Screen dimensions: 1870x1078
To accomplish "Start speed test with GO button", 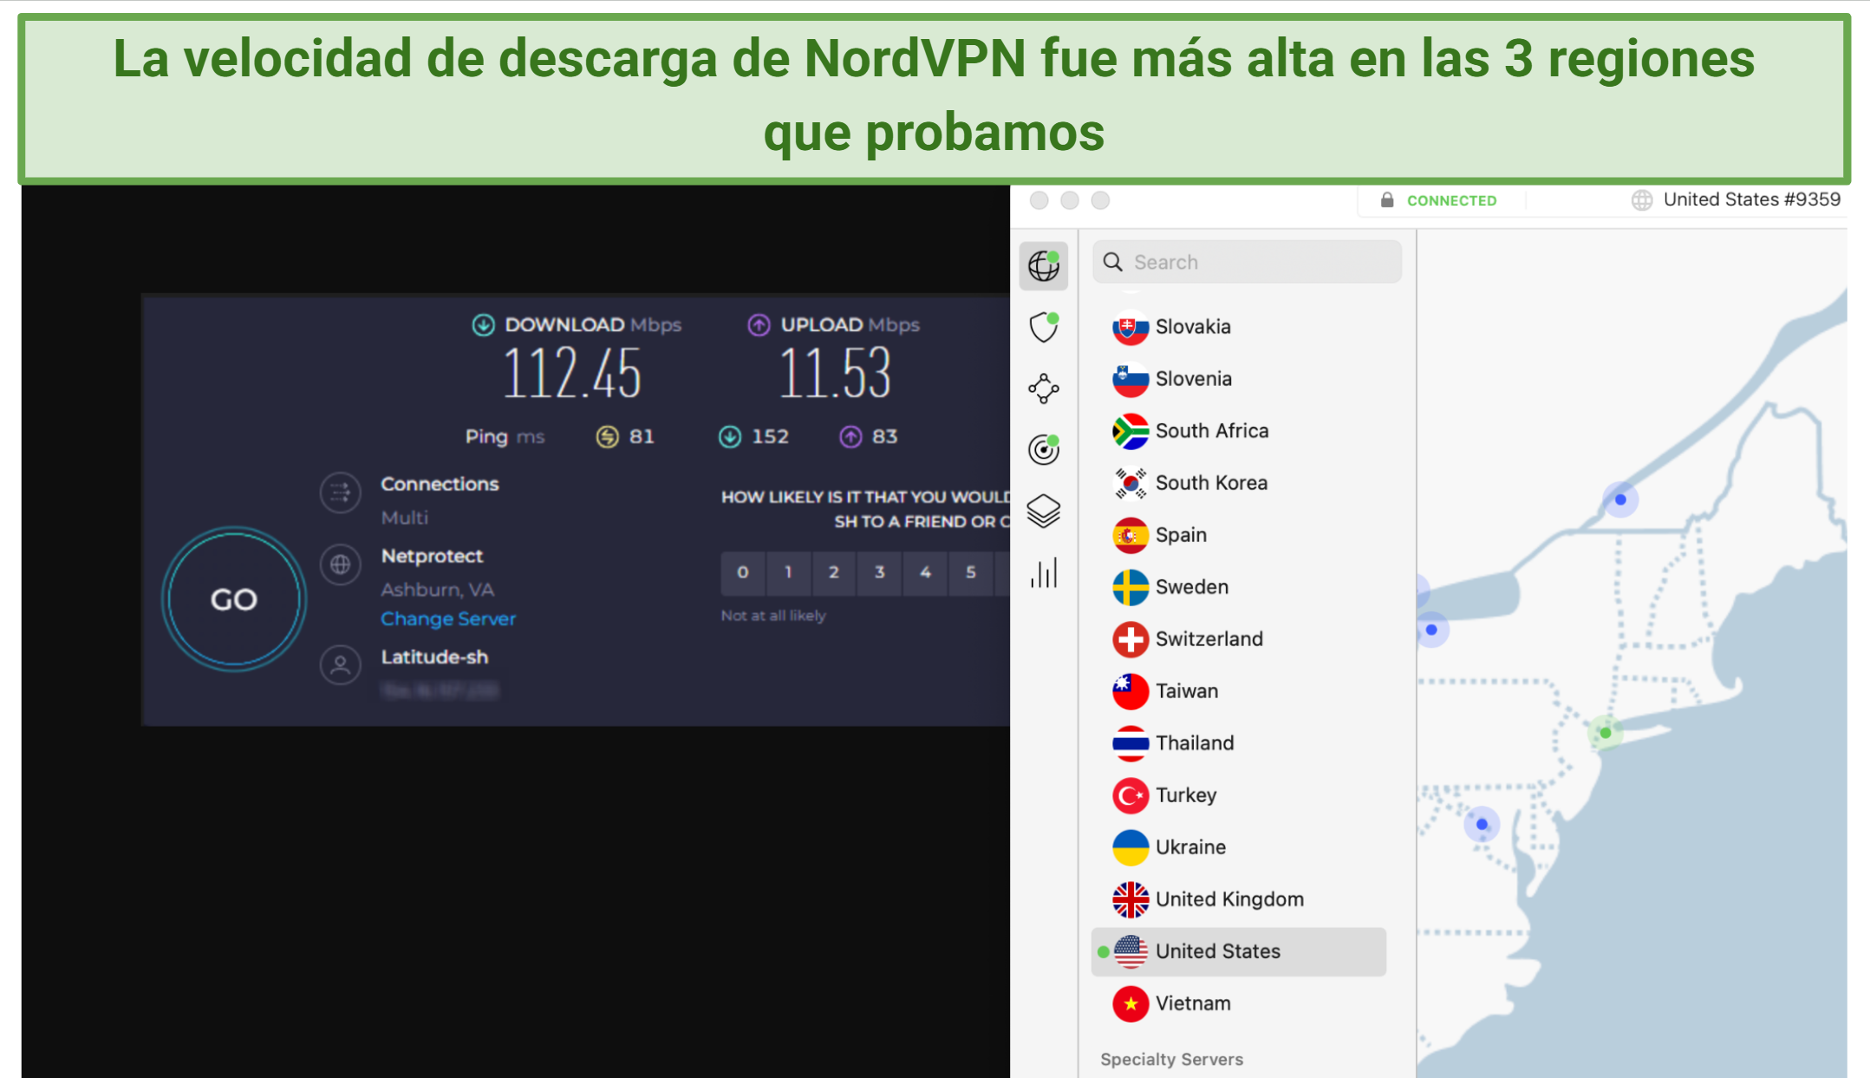I will (x=234, y=599).
